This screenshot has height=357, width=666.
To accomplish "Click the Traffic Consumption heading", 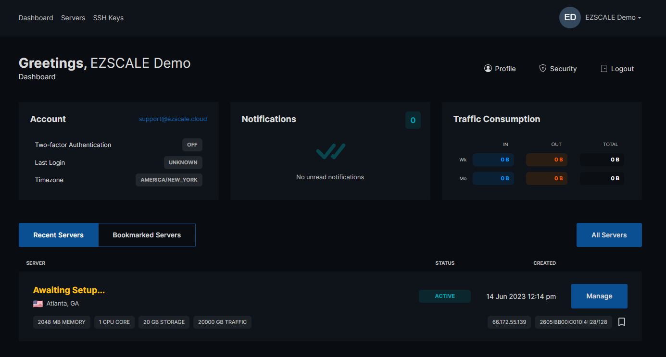I will [x=497, y=119].
